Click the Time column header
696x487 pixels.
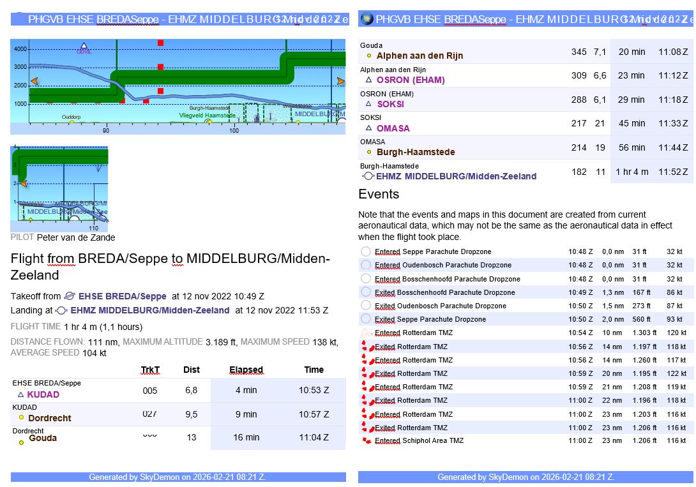click(x=314, y=370)
